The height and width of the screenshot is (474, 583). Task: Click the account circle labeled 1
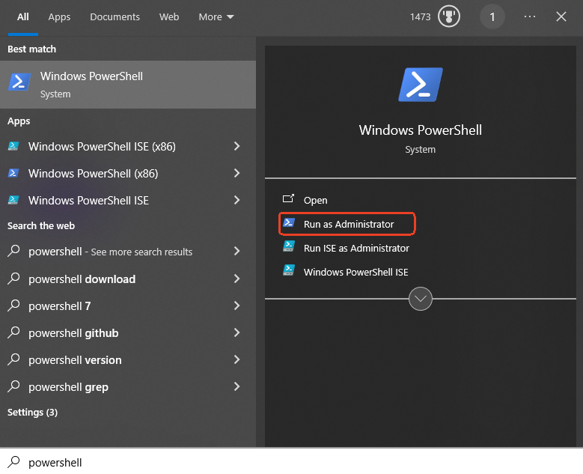point(492,16)
